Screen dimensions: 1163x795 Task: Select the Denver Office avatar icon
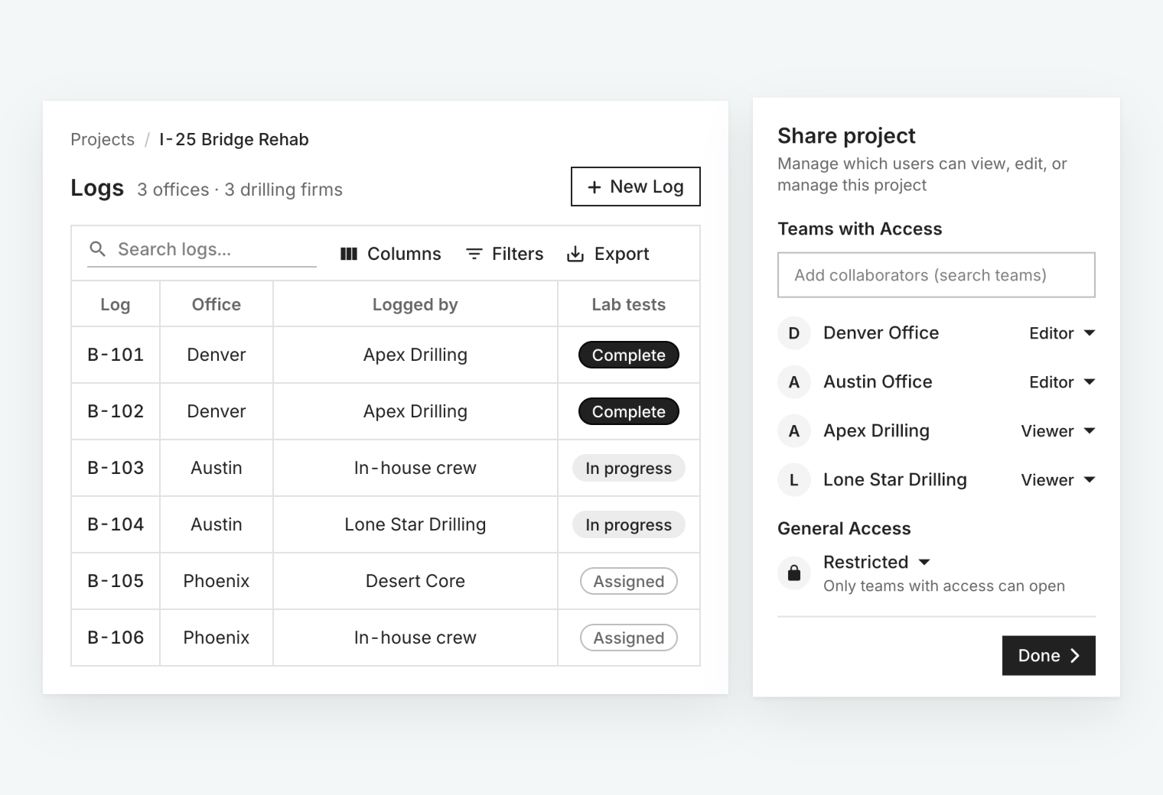pos(794,333)
